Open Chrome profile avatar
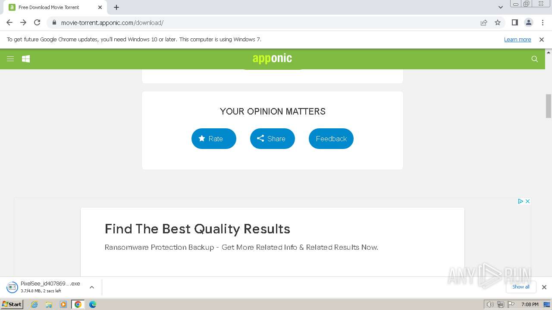Image resolution: width=552 pixels, height=310 pixels. [x=528, y=22]
